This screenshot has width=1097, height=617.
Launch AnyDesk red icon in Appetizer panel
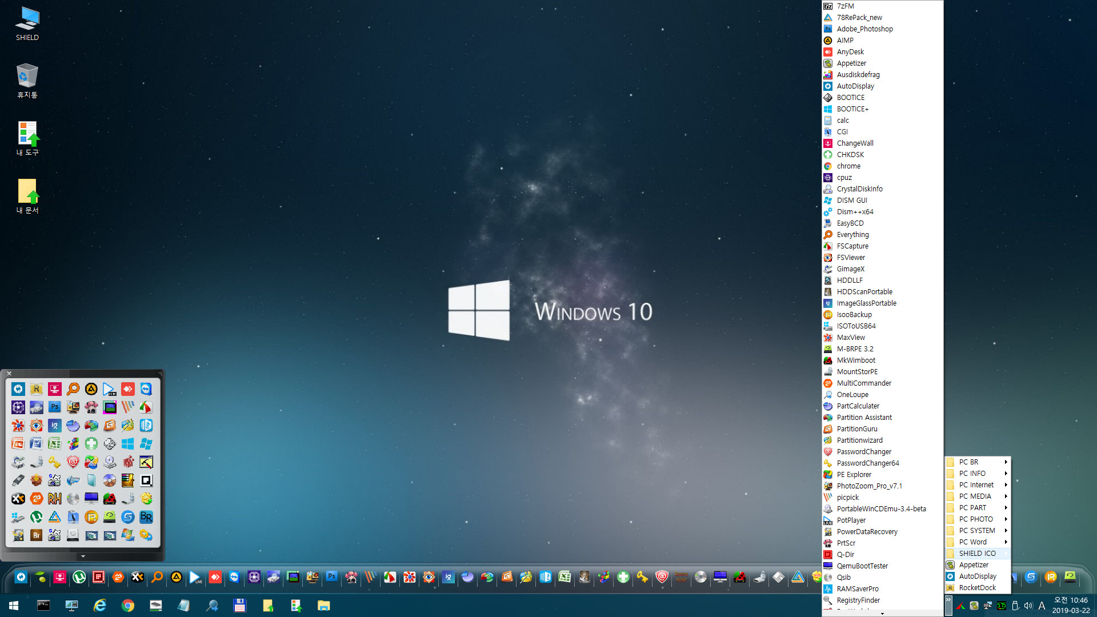coord(128,389)
